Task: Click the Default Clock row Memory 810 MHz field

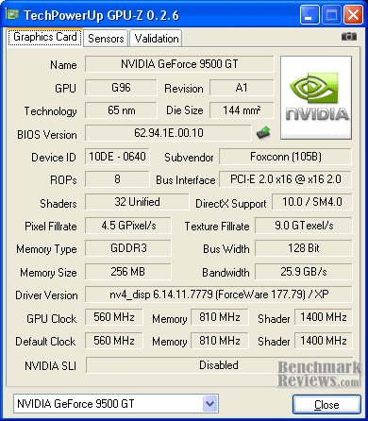Action: 220,341
